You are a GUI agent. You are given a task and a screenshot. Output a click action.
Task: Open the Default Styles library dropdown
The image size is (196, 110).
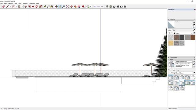point(184,73)
